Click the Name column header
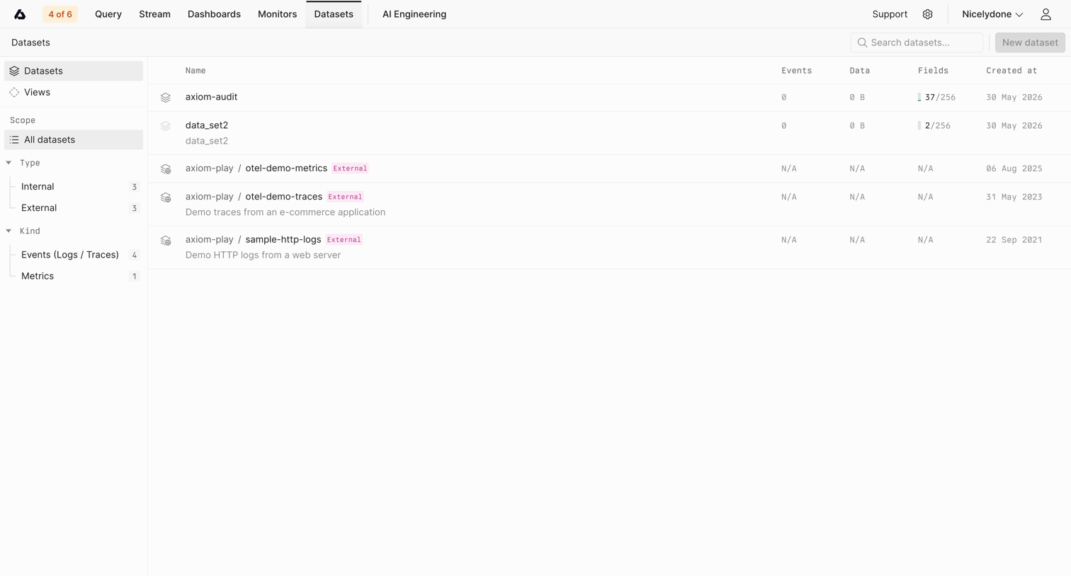The width and height of the screenshot is (1071, 576). 195,71
